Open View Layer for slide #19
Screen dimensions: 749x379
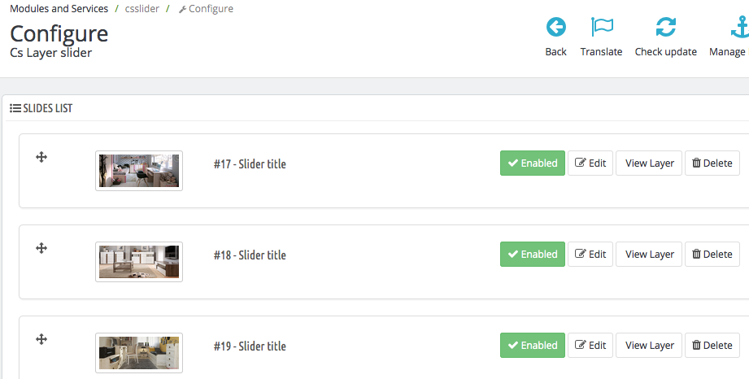[x=649, y=345]
